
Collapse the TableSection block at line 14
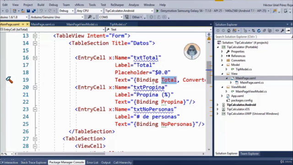[35, 43]
